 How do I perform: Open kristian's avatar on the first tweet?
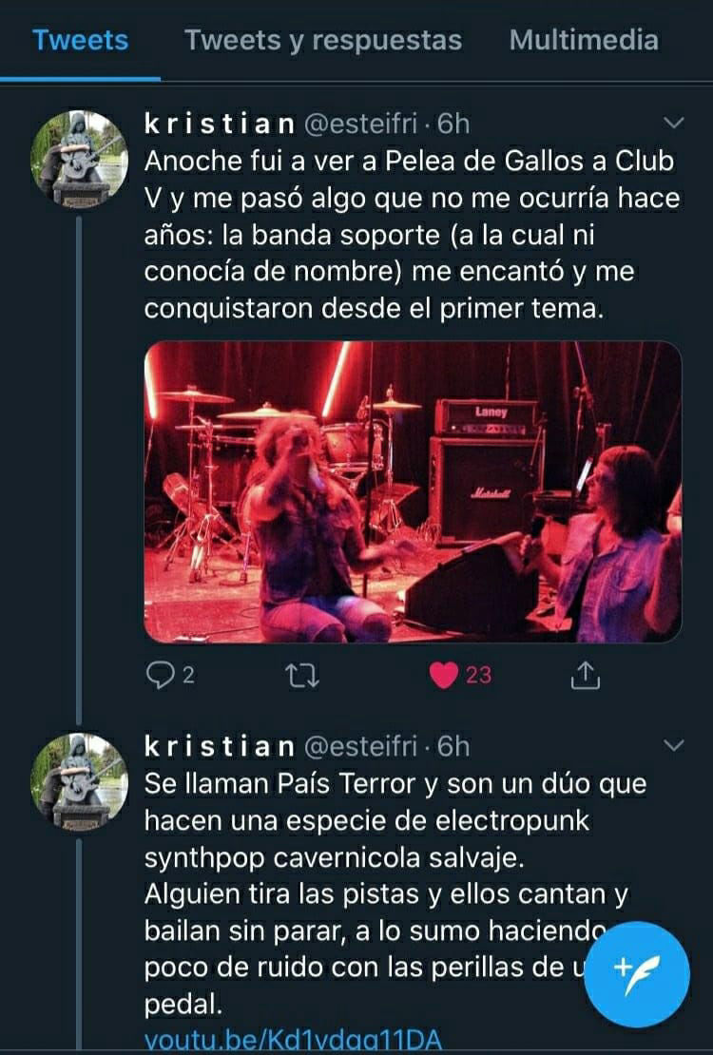80,160
